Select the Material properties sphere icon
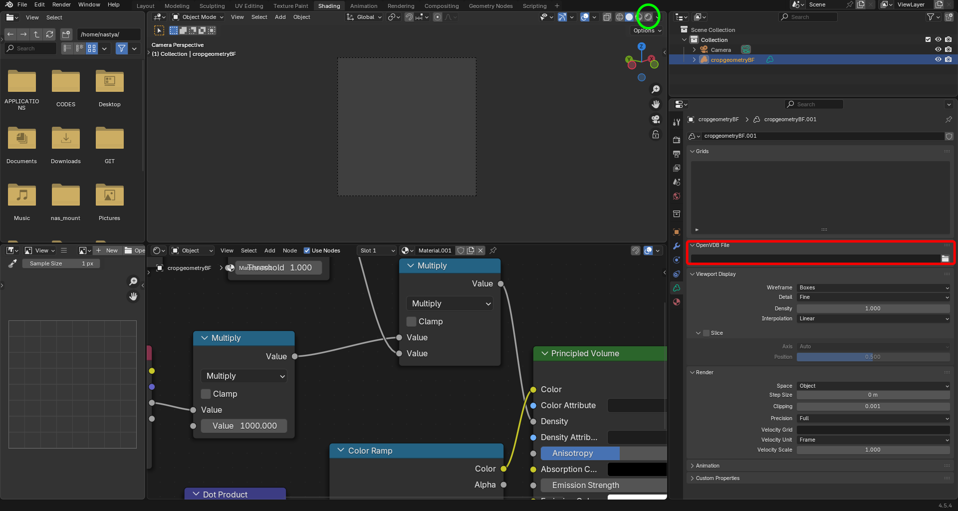This screenshot has height=511, width=958. point(676,302)
